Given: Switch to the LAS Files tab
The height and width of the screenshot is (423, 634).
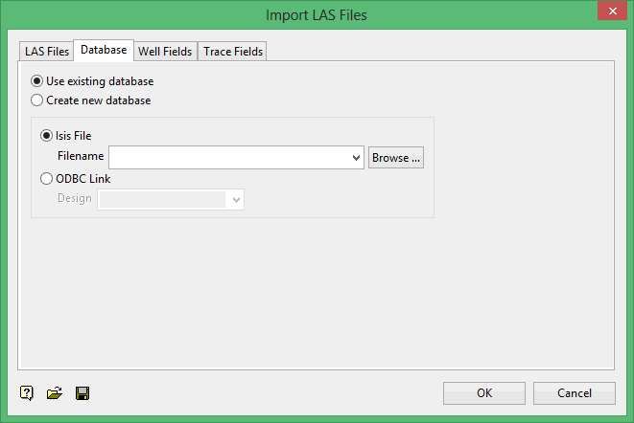Looking at the screenshot, I should [x=46, y=52].
